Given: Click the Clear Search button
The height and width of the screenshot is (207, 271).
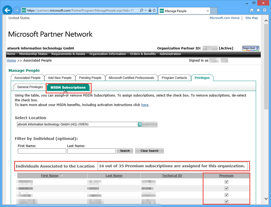Looking at the screenshot, I should point(149,151).
